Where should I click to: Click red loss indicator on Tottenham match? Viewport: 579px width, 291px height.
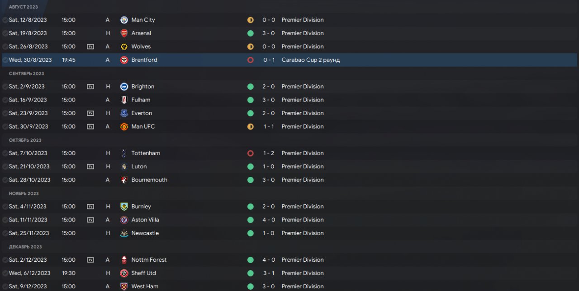click(250, 153)
